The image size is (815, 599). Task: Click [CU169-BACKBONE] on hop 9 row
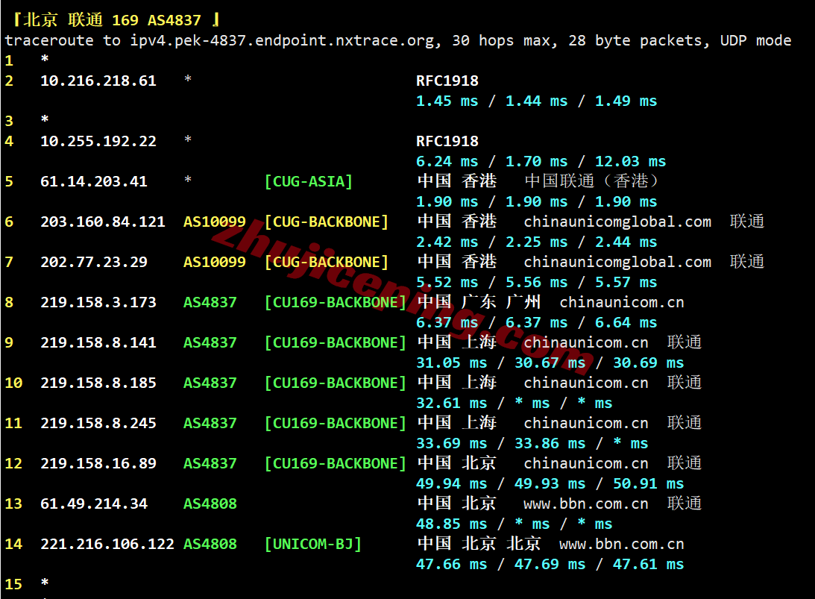pos(336,342)
